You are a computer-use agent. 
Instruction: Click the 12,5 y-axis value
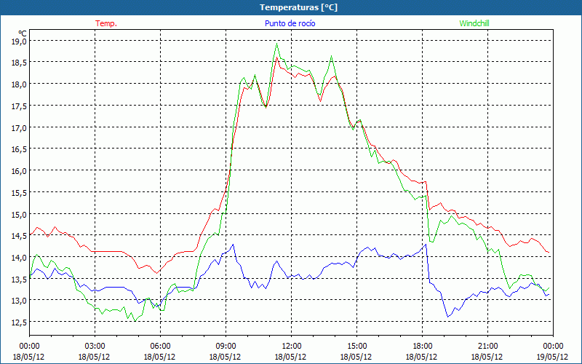point(20,323)
